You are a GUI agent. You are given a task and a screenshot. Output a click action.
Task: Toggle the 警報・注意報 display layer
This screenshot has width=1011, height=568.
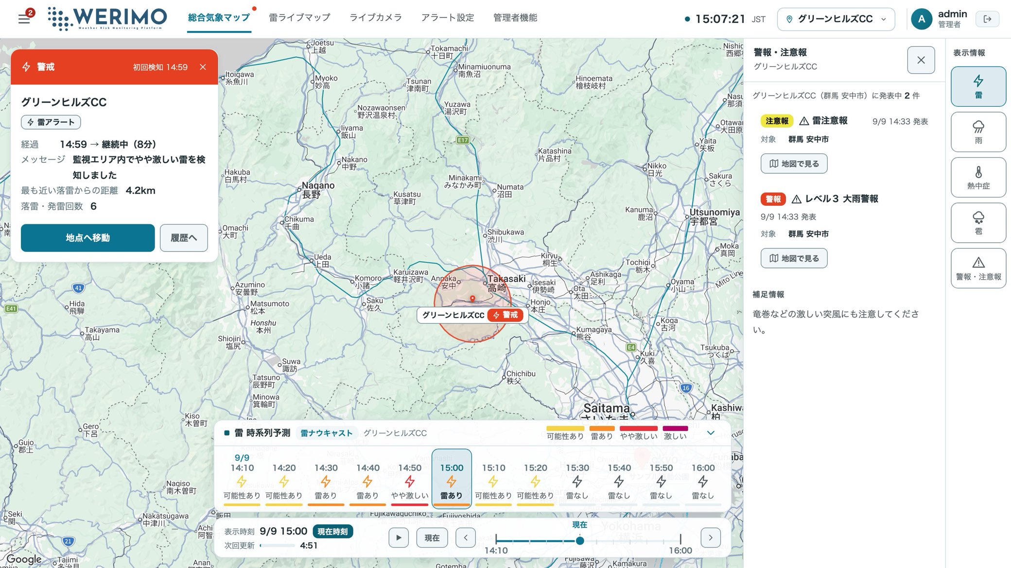[978, 268]
